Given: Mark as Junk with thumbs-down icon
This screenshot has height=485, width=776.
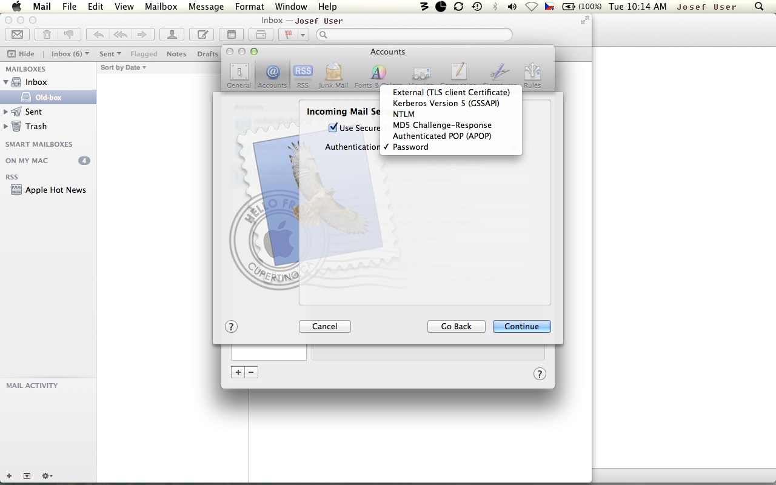Looking at the screenshot, I should (69, 35).
